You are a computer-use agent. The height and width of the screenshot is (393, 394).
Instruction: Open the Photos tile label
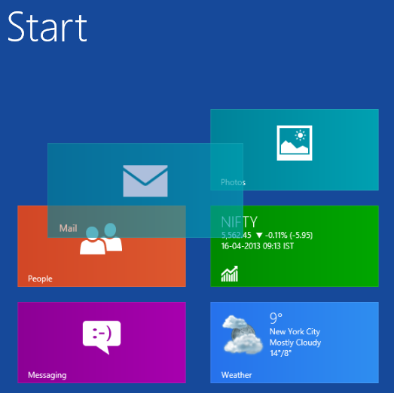[234, 182]
